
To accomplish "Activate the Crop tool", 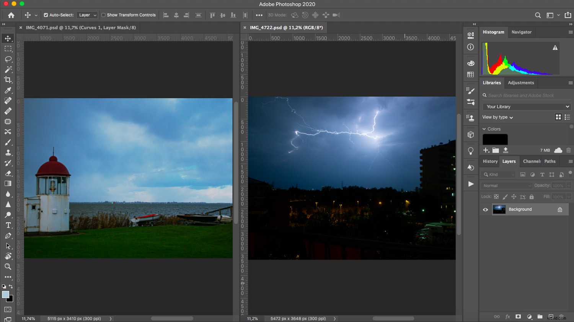I will [8, 80].
